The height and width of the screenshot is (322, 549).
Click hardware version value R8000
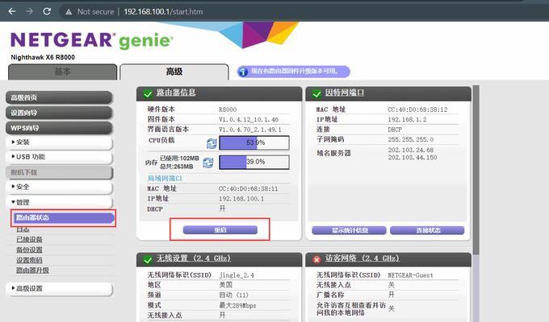coord(228,109)
